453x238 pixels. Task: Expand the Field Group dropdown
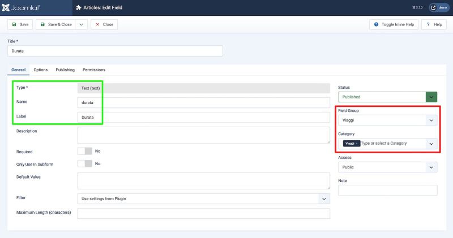(x=387, y=120)
